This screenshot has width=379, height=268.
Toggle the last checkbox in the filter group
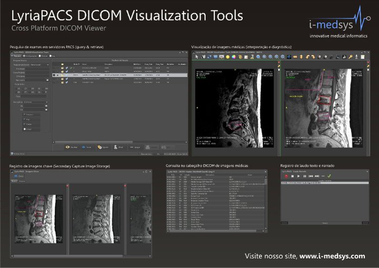pos(23,128)
